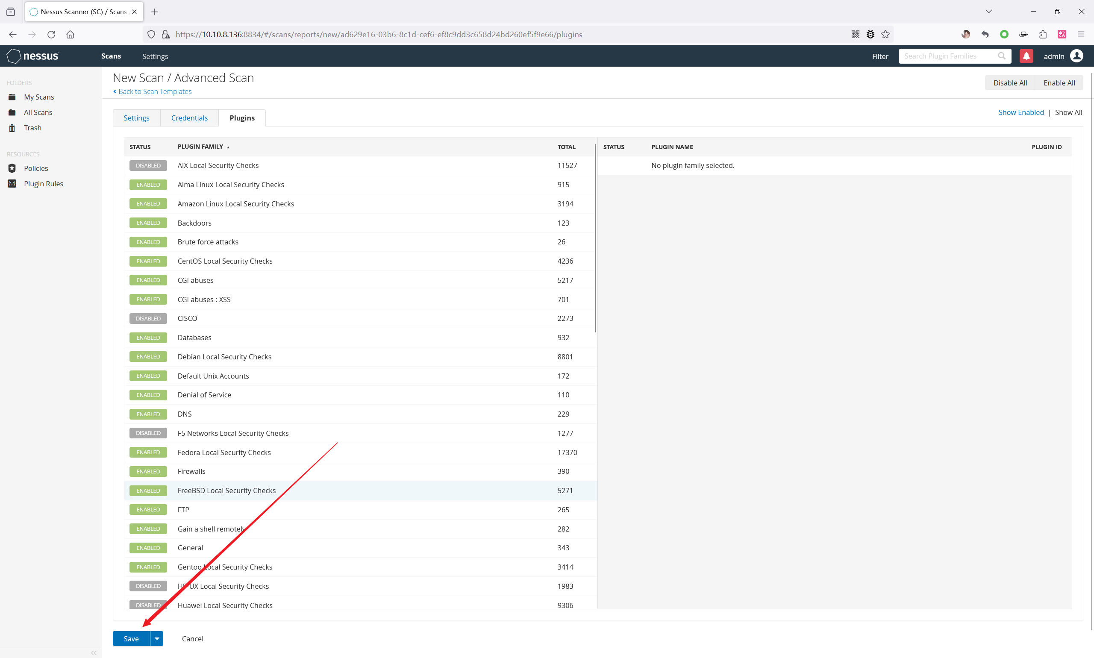Switch to the Settings tab

tap(137, 118)
